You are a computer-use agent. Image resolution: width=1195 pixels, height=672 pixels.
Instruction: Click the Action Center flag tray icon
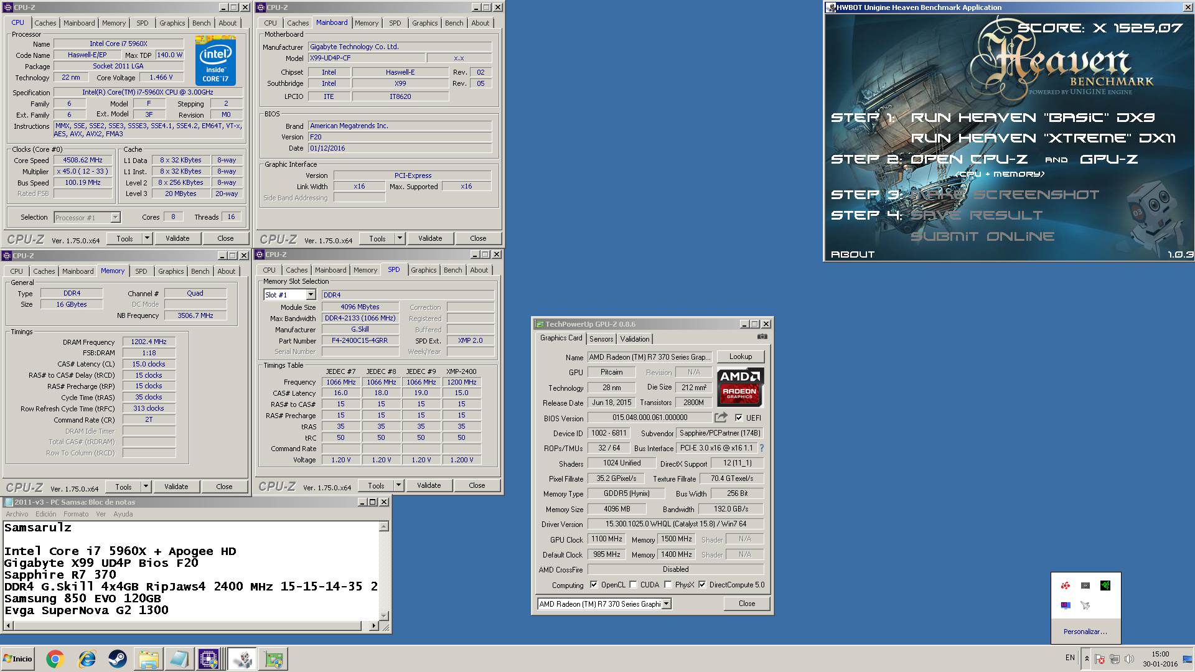coord(1100,659)
